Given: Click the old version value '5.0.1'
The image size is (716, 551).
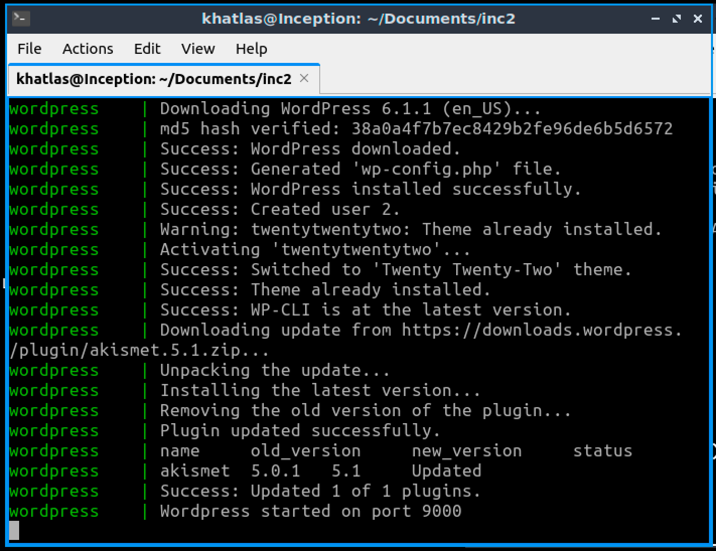Looking at the screenshot, I should click(275, 471).
